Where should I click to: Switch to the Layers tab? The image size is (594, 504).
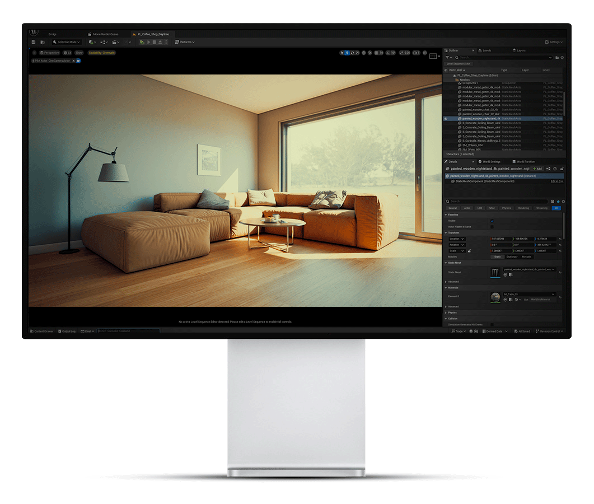click(520, 50)
